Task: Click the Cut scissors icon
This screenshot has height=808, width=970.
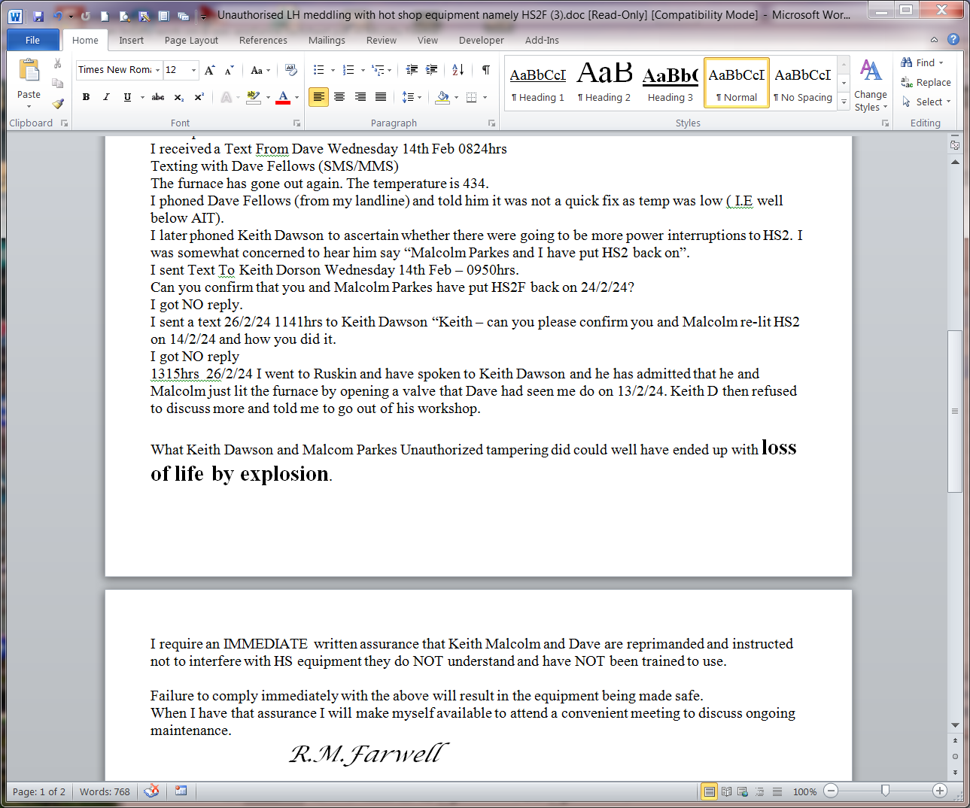Action: click(x=58, y=64)
